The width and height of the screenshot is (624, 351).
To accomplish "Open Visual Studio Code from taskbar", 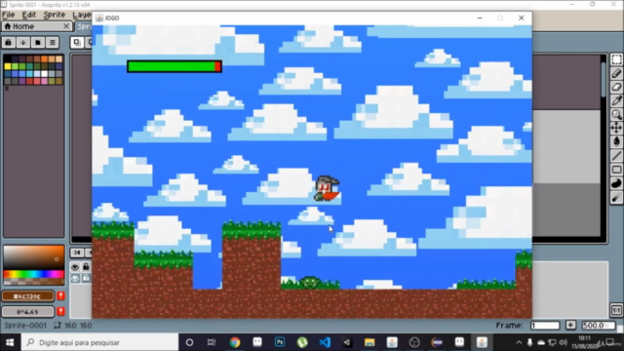I will pos(325,342).
